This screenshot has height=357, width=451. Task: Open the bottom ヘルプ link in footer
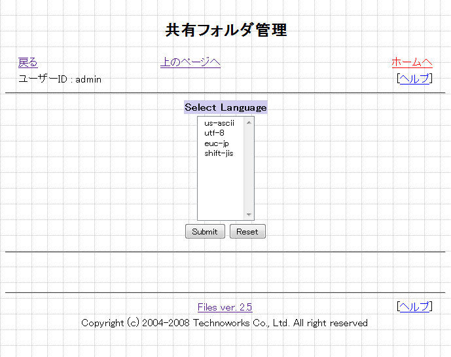point(414,307)
